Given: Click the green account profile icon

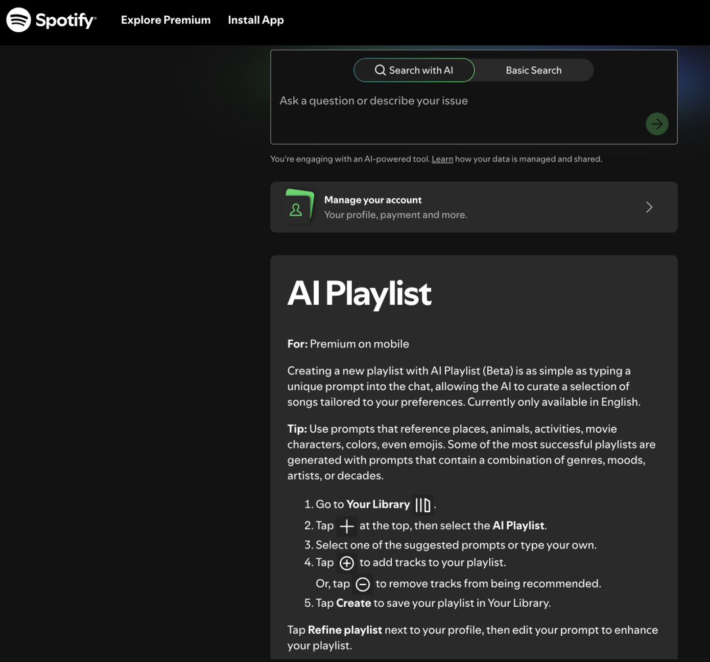Looking at the screenshot, I should click(296, 208).
